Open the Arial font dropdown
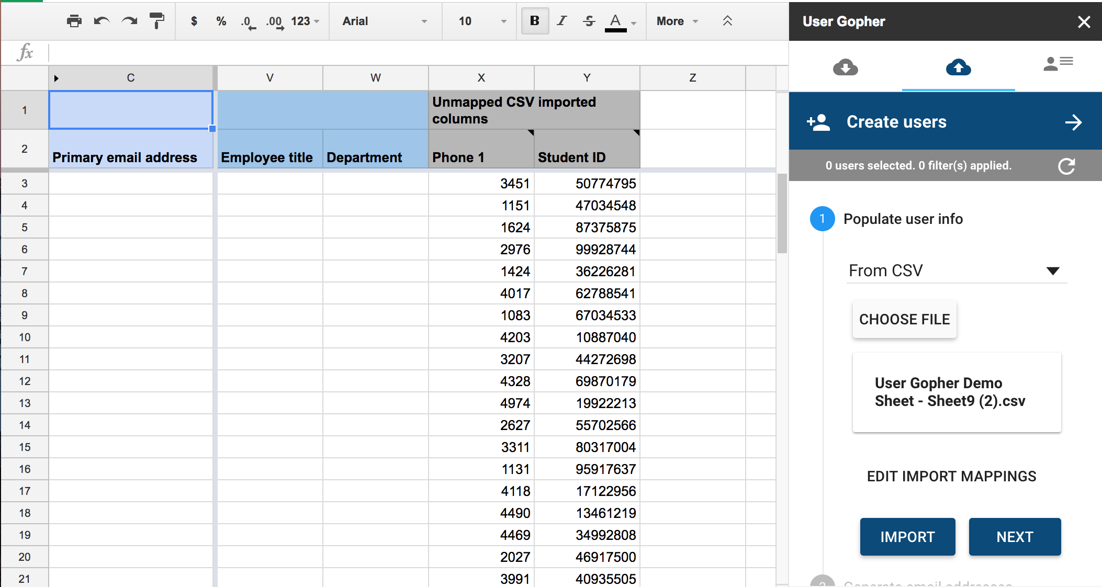Viewport: 1102px width, 587px height. (x=385, y=21)
